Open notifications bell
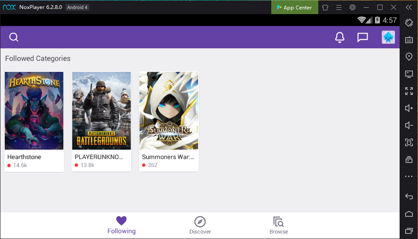The width and height of the screenshot is (418, 239). pyautogui.click(x=340, y=38)
